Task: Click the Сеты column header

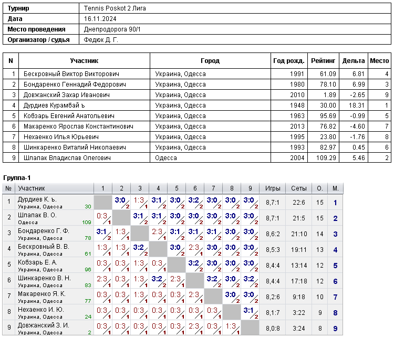Action: tap(299, 188)
